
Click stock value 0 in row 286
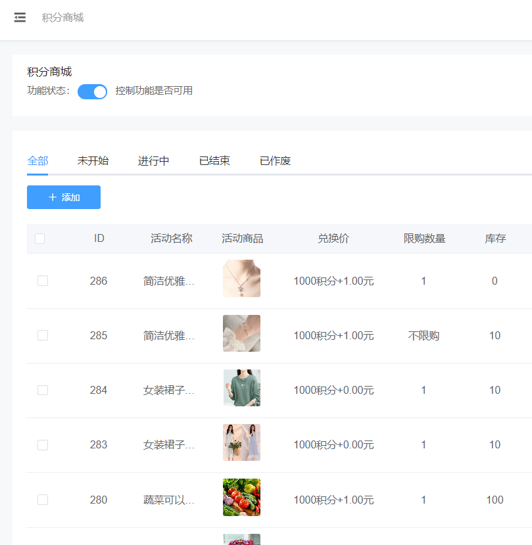(495, 281)
